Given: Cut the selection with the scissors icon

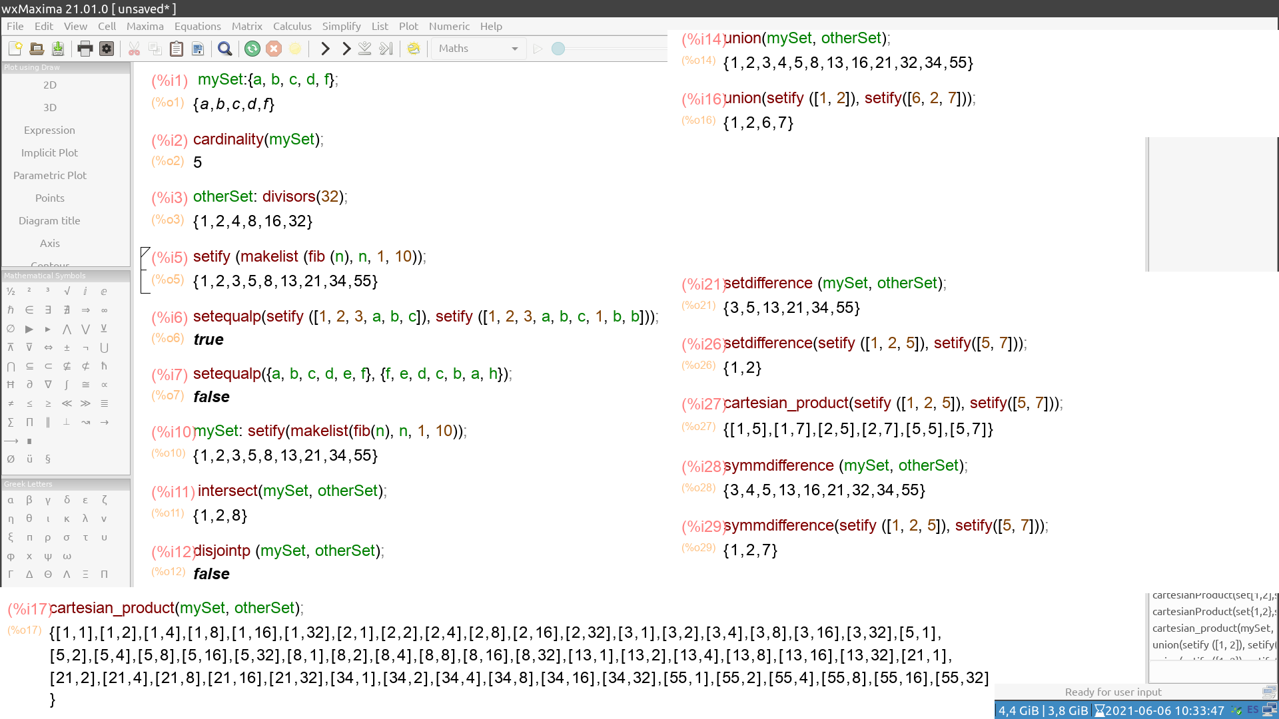Looking at the screenshot, I should point(134,49).
